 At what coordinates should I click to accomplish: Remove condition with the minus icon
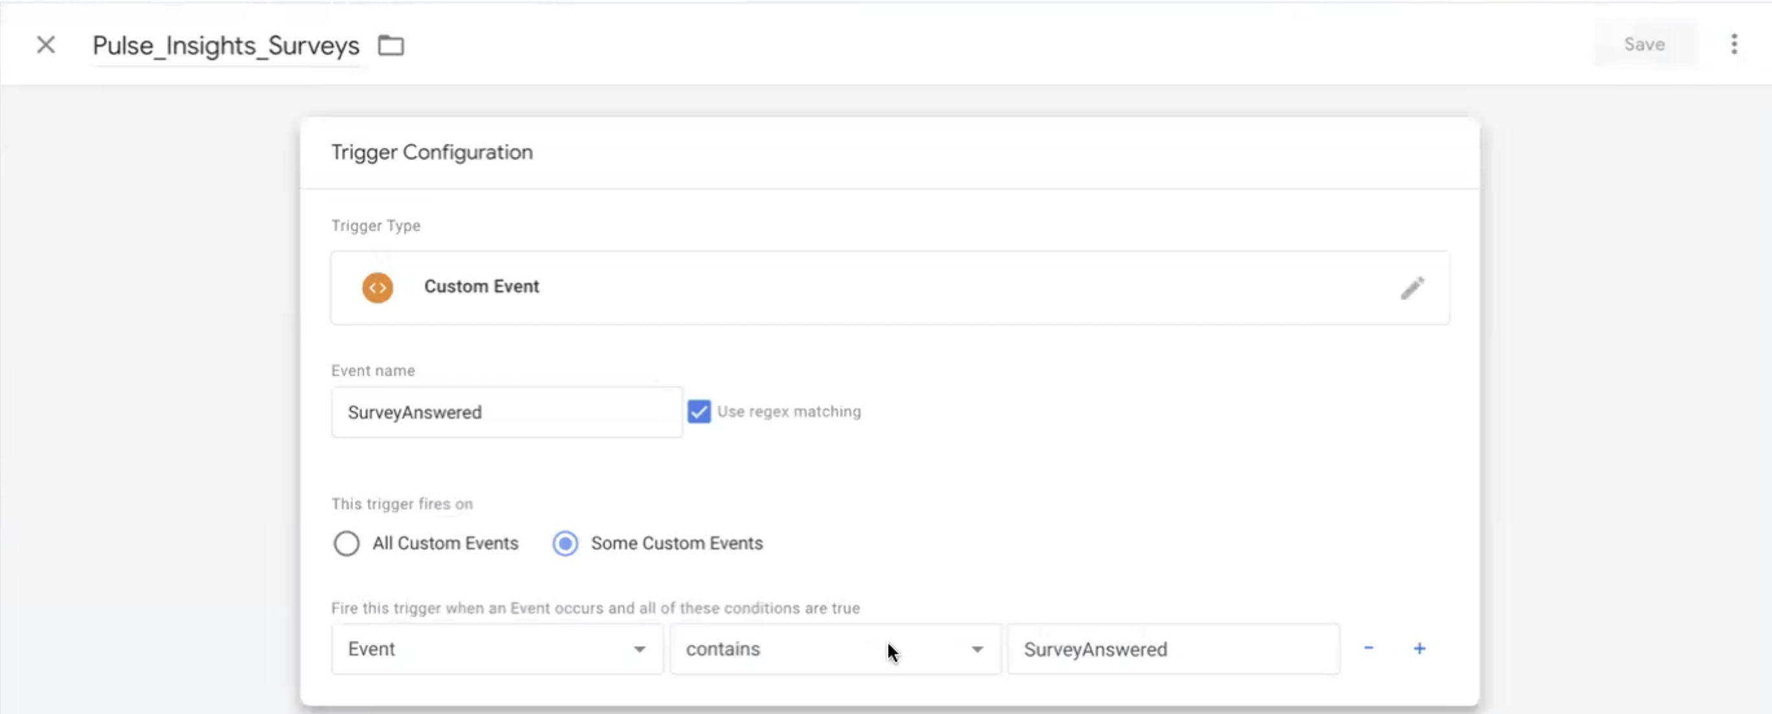pyautogui.click(x=1369, y=648)
